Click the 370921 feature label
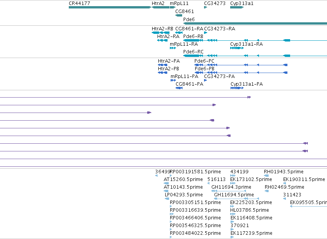The width and height of the screenshot is (327, 239). 240,226
